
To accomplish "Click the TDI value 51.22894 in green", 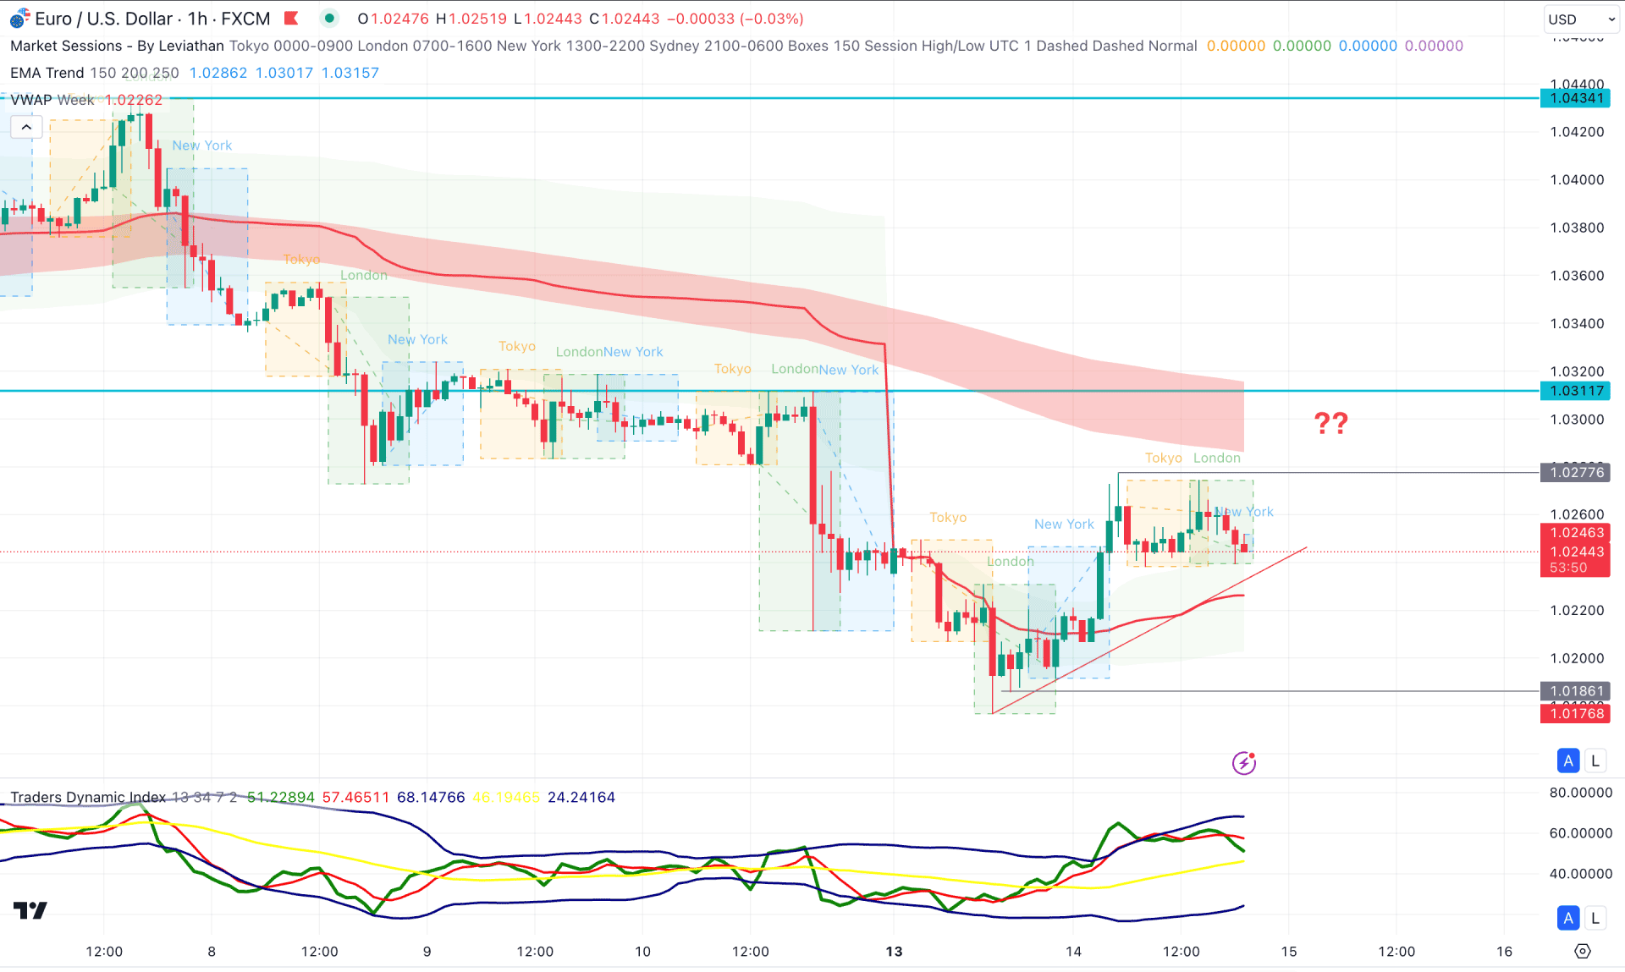I will (x=280, y=797).
